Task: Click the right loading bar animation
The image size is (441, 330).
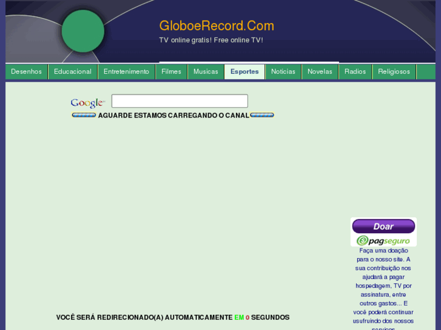Action: [262, 115]
